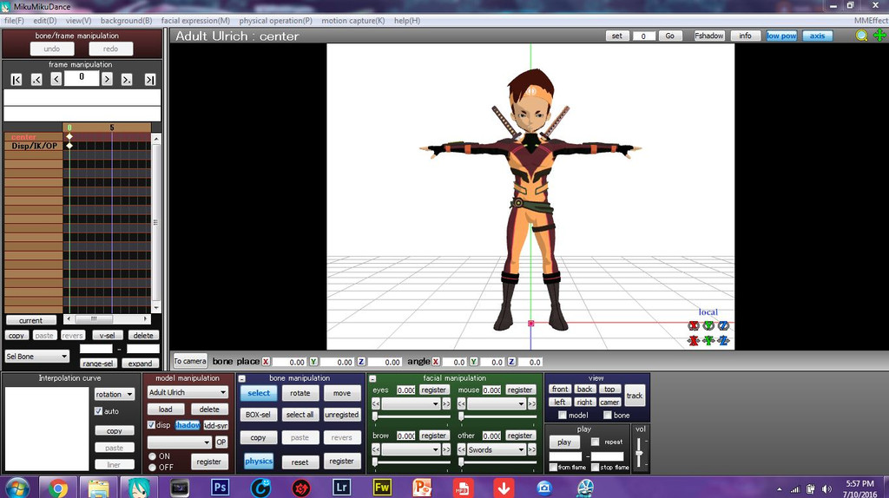This screenshot has height=498, width=889.
Task: Click the lower Y move axis icon
Action: pos(708,340)
